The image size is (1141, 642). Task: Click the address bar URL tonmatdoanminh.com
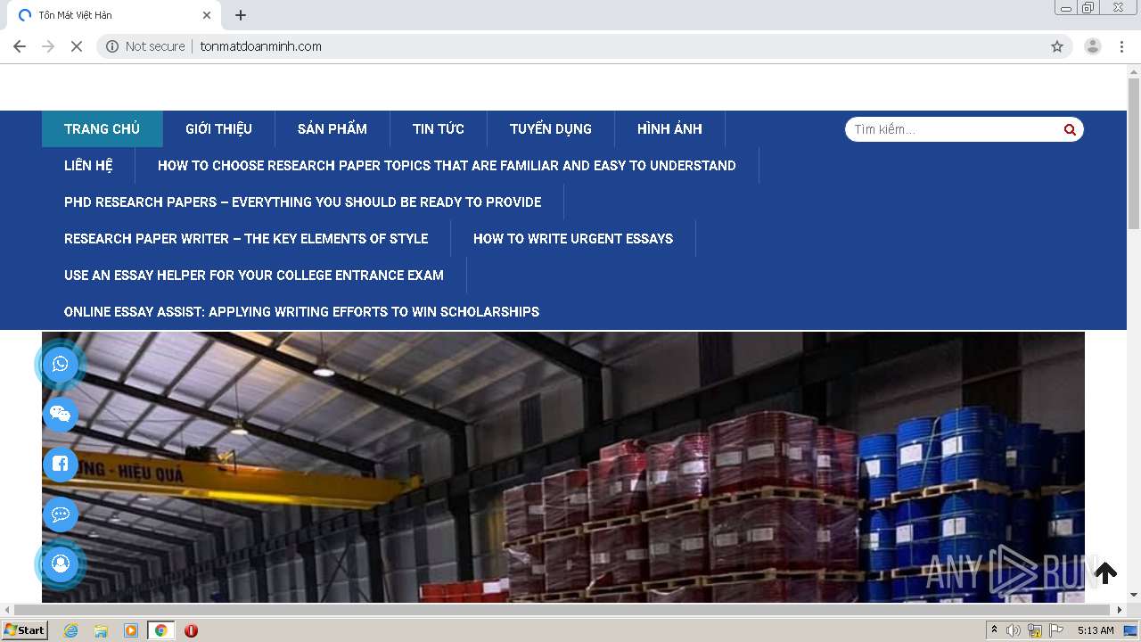(260, 46)
